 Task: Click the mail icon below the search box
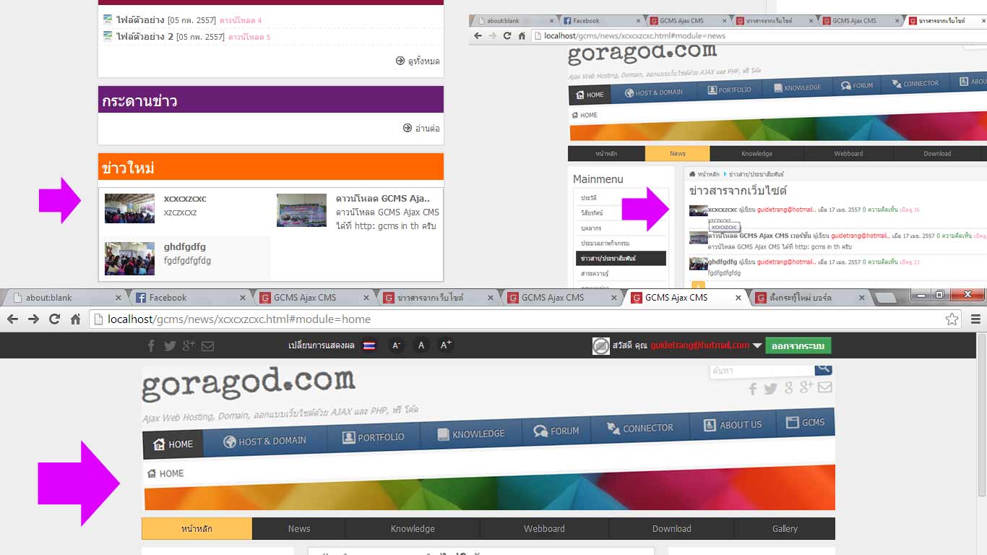(x=824, y=387)
